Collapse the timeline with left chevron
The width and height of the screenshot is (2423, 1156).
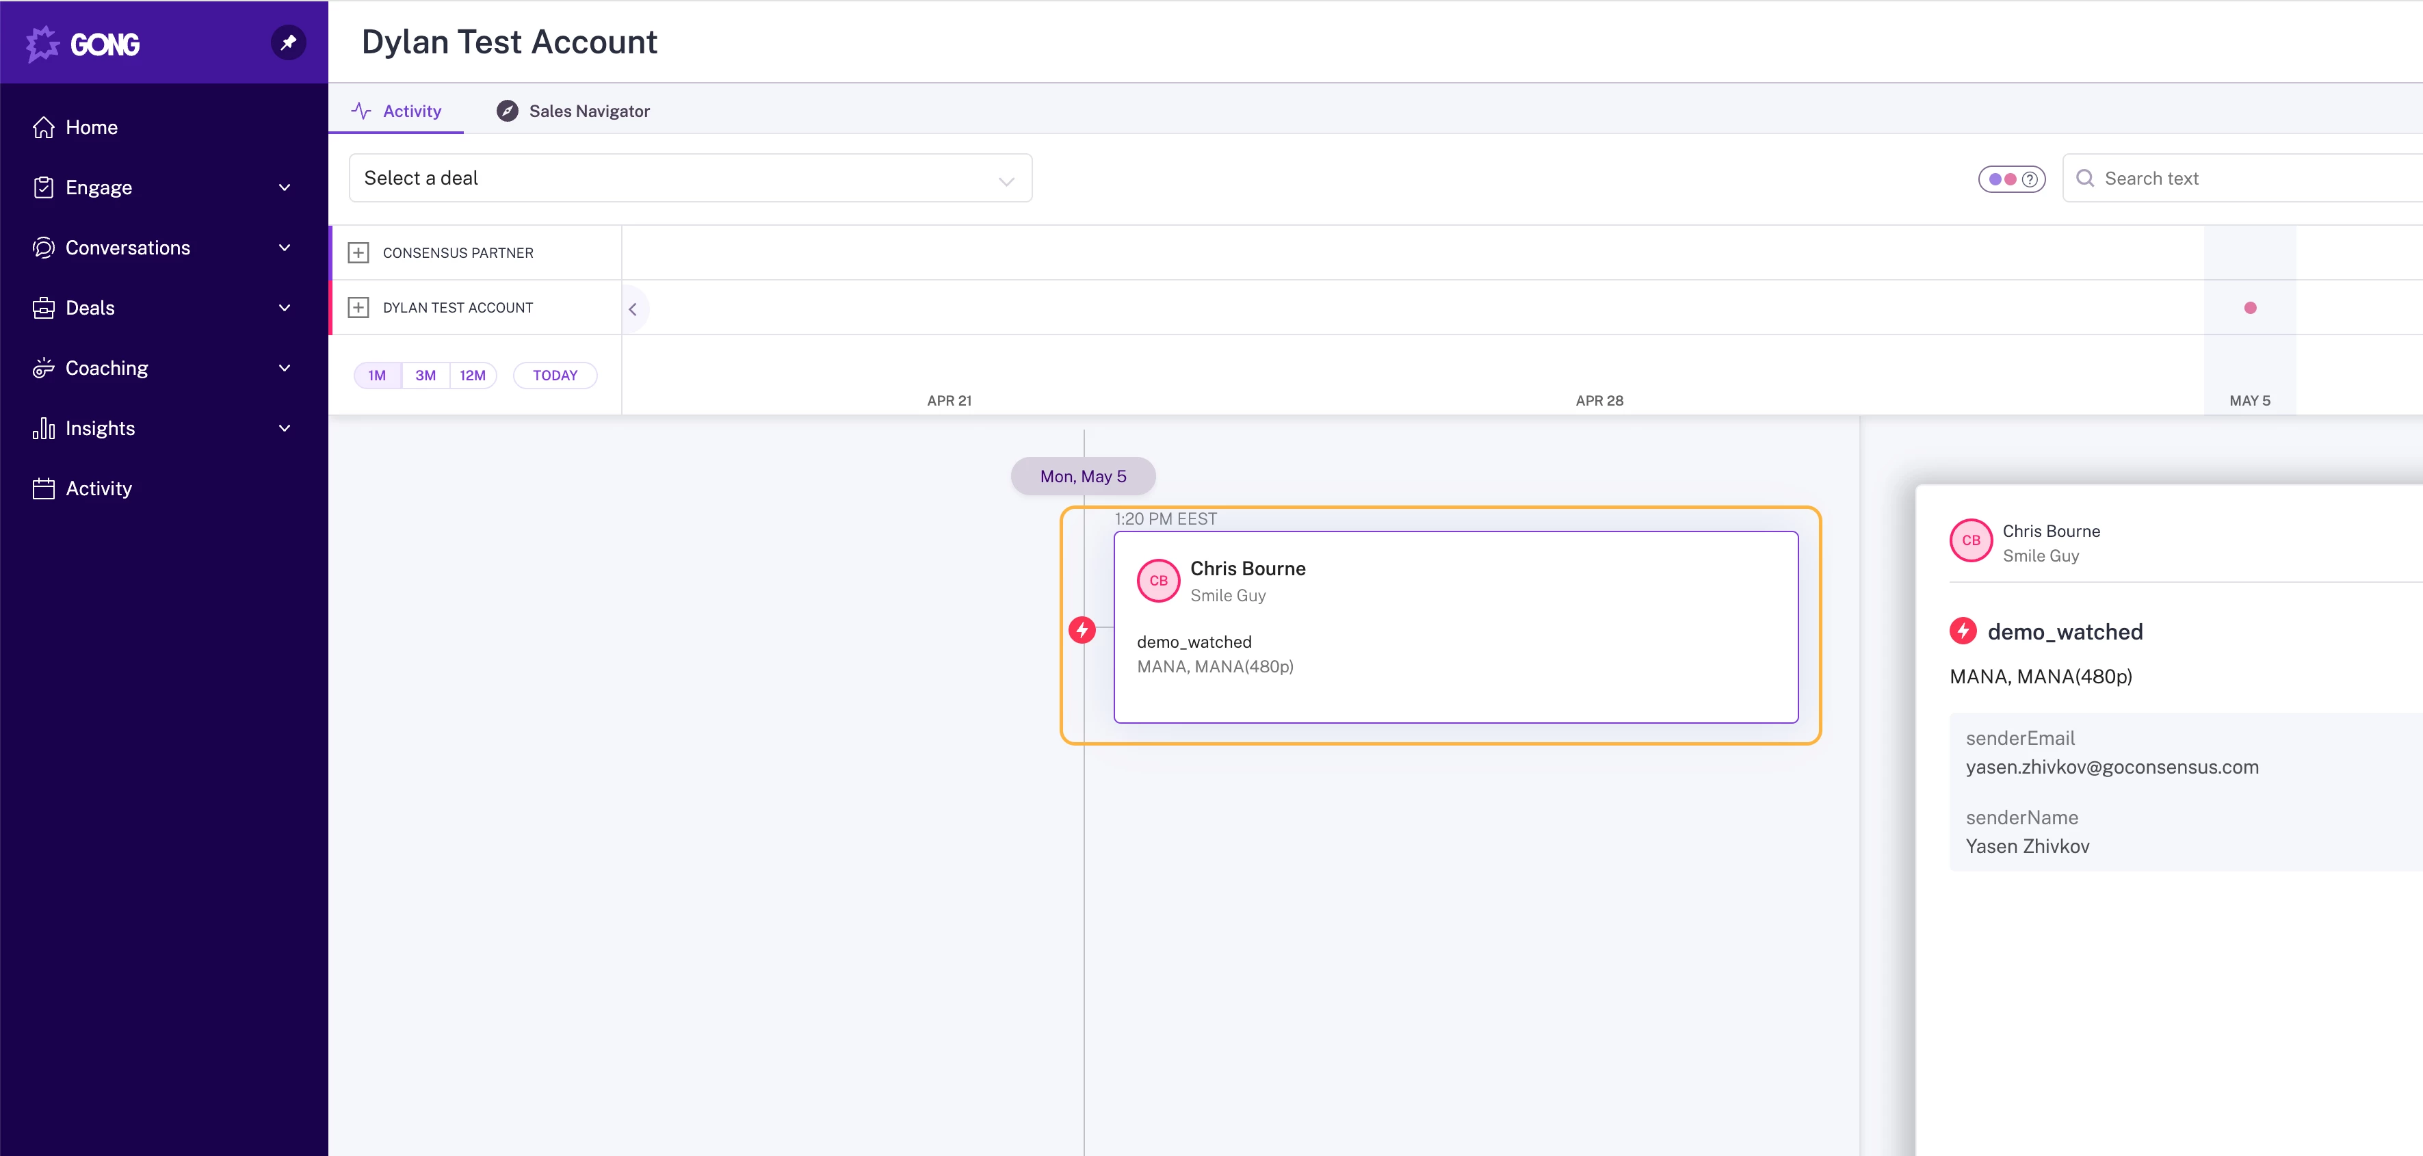633,308
